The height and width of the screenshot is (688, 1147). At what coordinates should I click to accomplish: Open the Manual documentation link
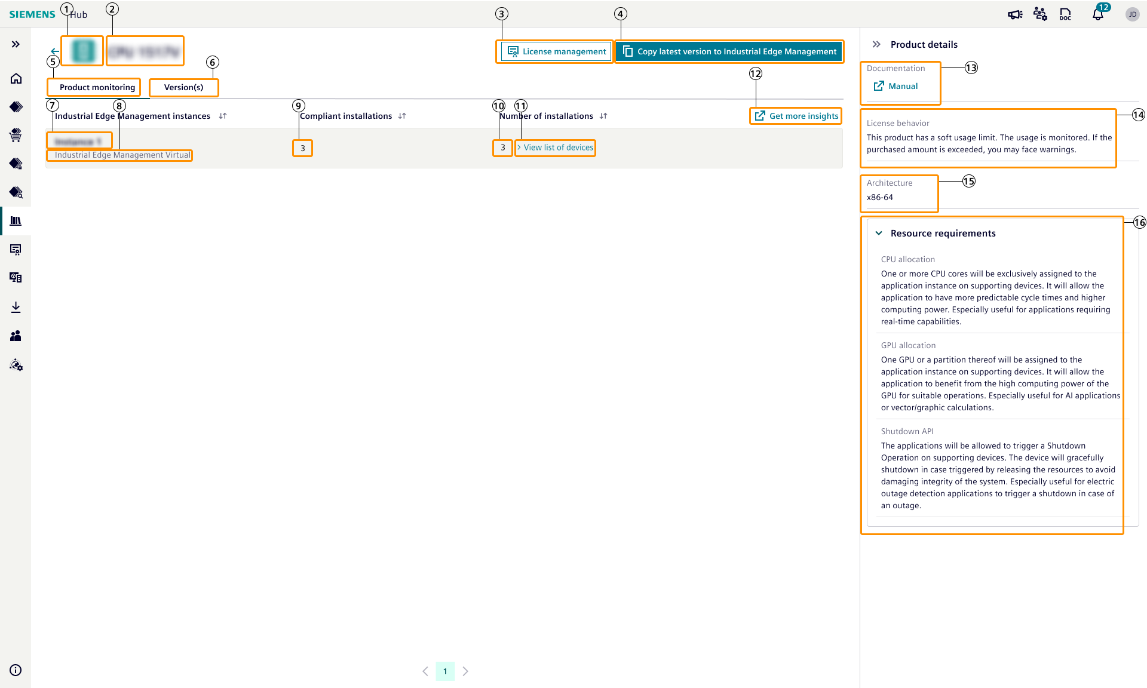(895, 86)
